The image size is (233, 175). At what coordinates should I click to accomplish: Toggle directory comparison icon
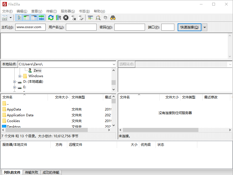(x=98, y=18)
